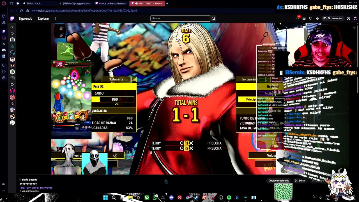Open the Windows Start menu
359x202 pixels.
tap(105, 198)
